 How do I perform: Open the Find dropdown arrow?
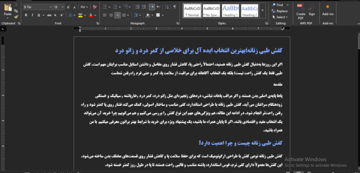pyautogui.click(x=288, y=5)
